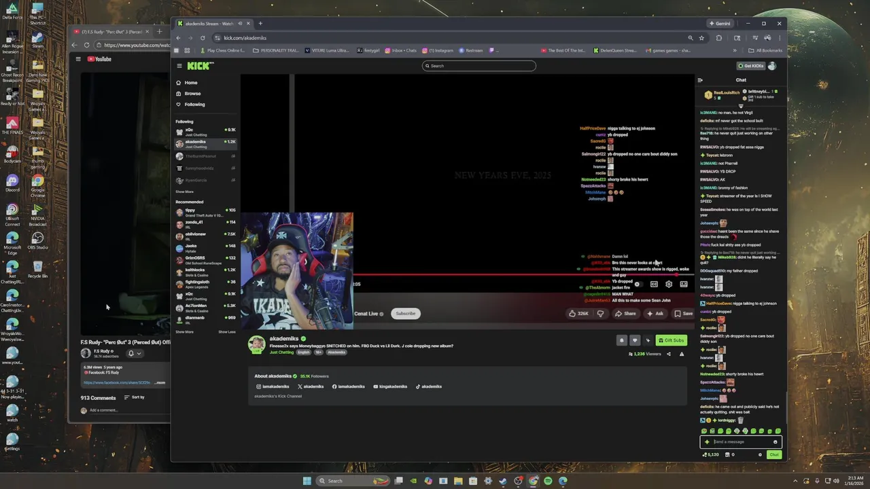Select tippy channel in Recommended list
870x489 pixels.
[x=205, y=212]
